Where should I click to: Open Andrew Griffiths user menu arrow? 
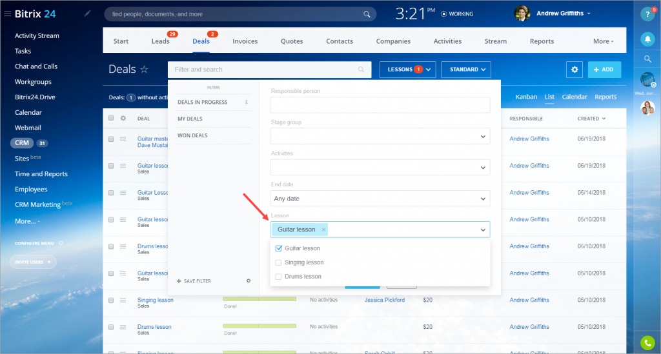click(x=589, y=14)
